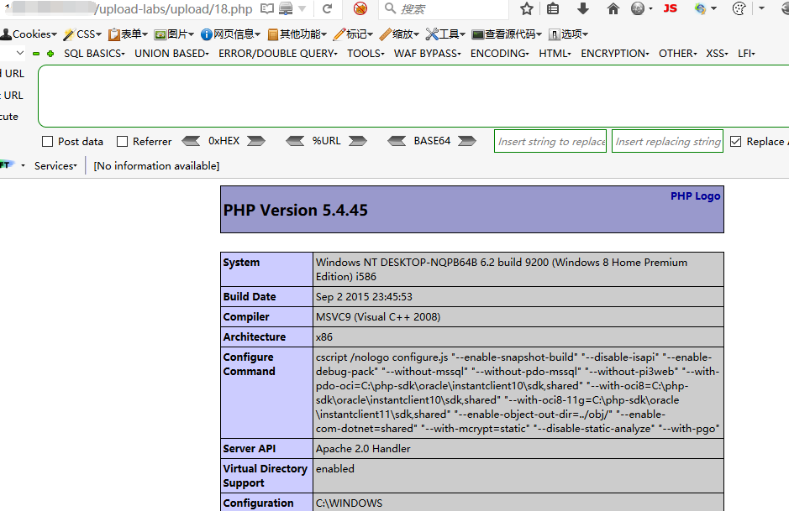
Task: Expand the ENCODING dropdown
Action: click(499, 52)
